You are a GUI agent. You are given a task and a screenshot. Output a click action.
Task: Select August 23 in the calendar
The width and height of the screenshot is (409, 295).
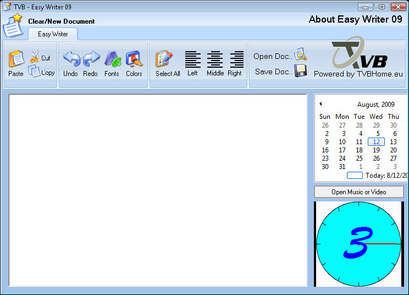click(325, 159)
